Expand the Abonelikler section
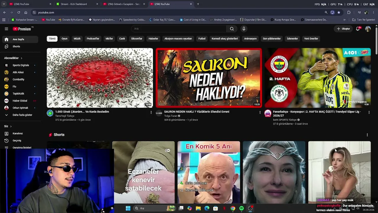The height and width of the screenshot is (213, 378). pyautogui.click(x=13, y=58)
